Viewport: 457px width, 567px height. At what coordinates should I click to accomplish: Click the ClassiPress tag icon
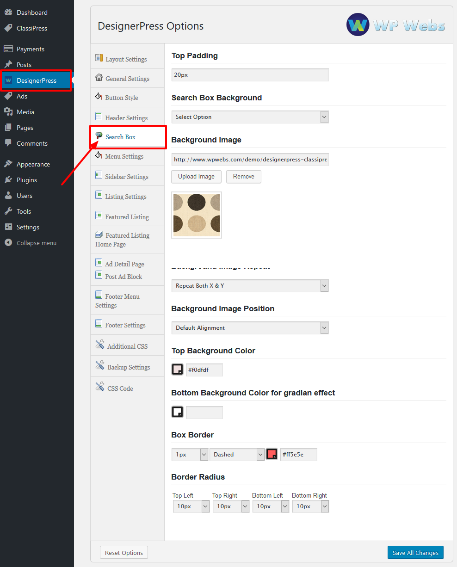(x=8, y=28)
